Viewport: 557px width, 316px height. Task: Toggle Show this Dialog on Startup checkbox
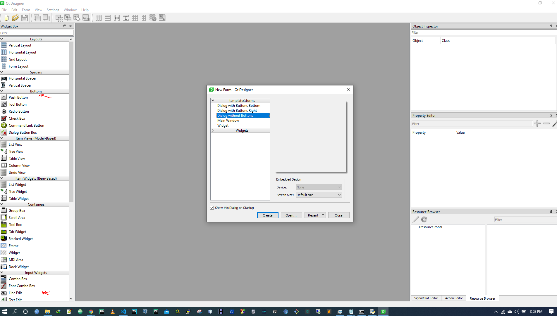(212, 208)
